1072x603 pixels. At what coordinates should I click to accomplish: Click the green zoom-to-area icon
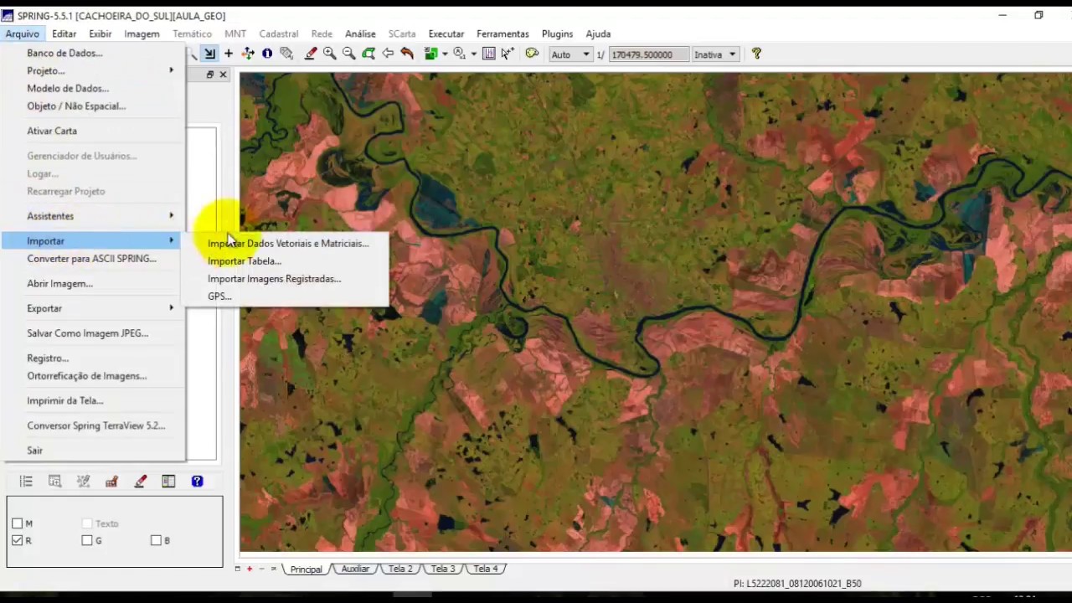point(368,54)
